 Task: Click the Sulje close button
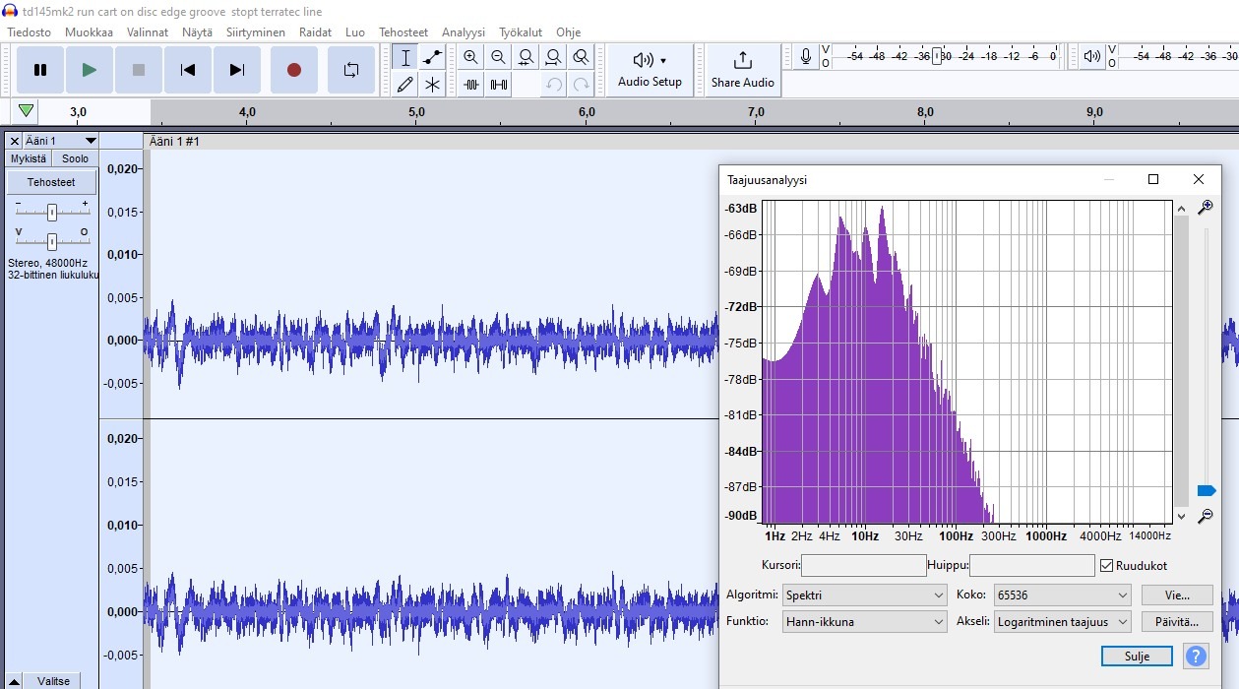(x=1137, y=657)
